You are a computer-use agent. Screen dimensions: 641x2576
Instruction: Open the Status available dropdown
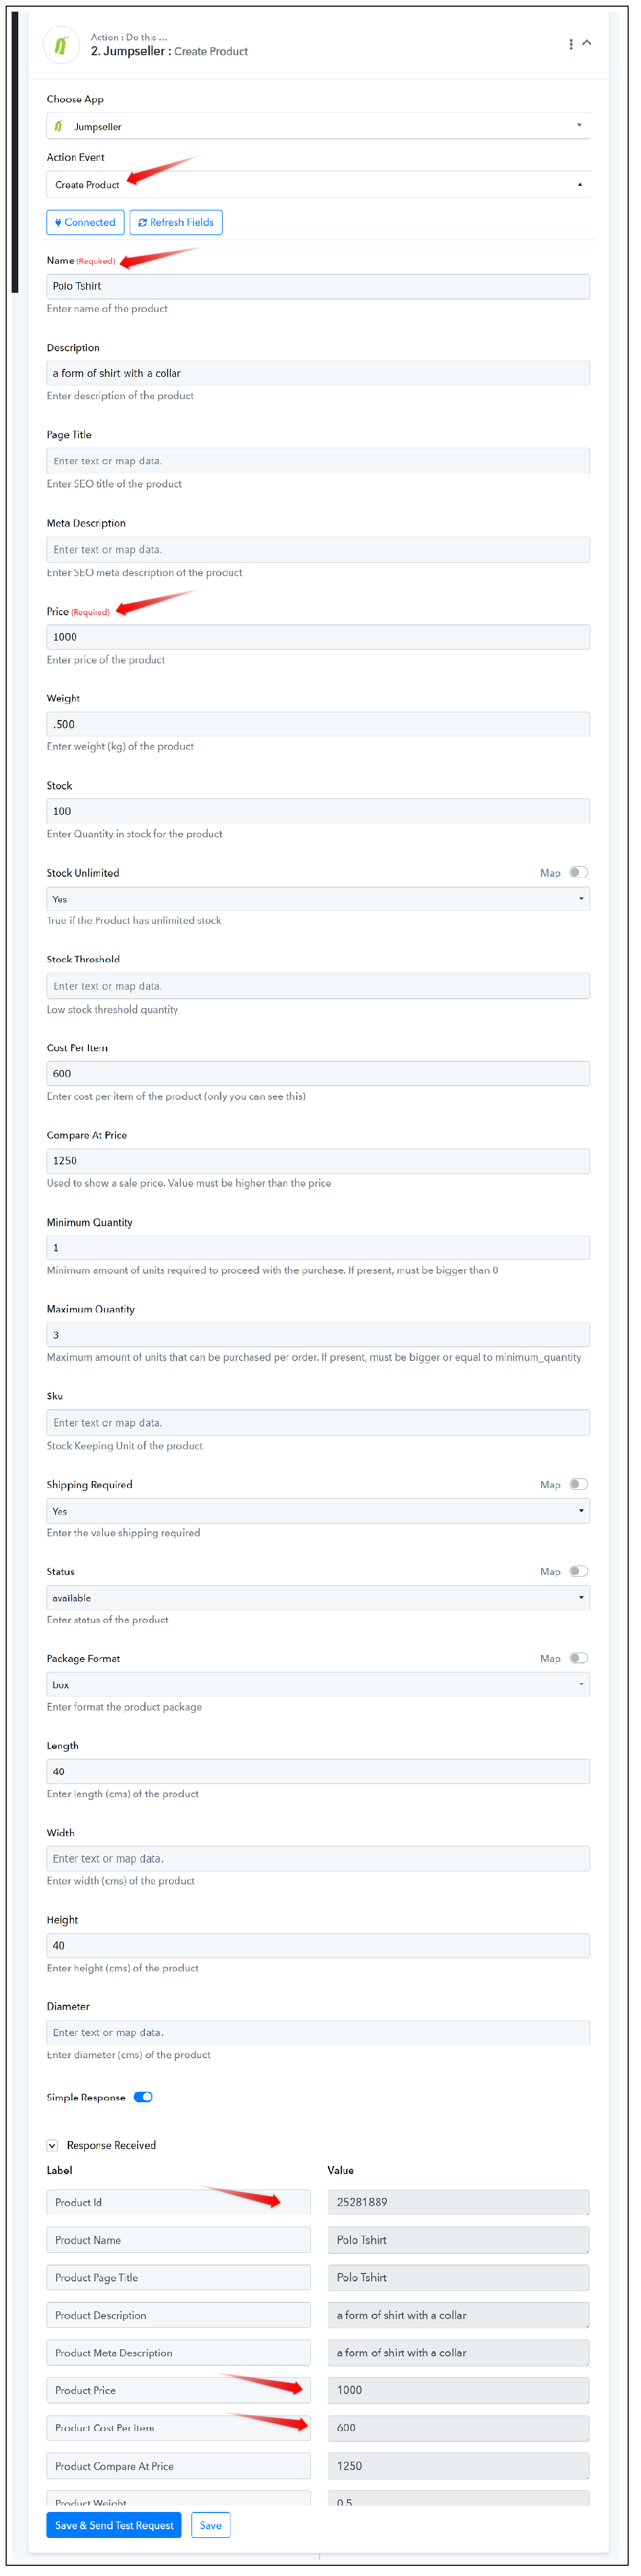318,1598
